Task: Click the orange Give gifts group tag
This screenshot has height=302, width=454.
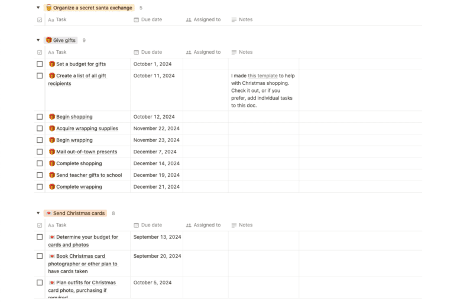Action: [61, 40]
